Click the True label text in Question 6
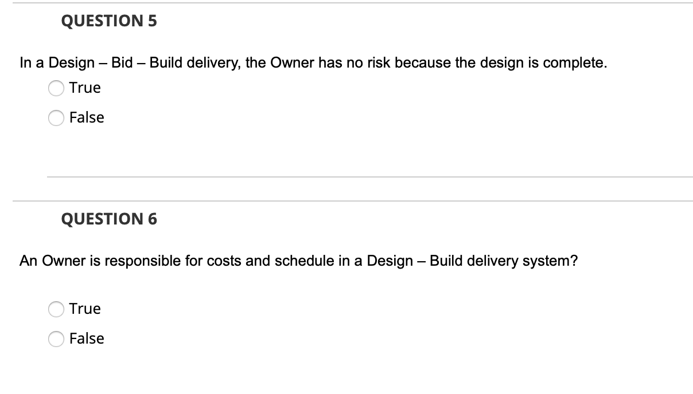The height and width of the screenshot is (394, 693). coord(84,309)
